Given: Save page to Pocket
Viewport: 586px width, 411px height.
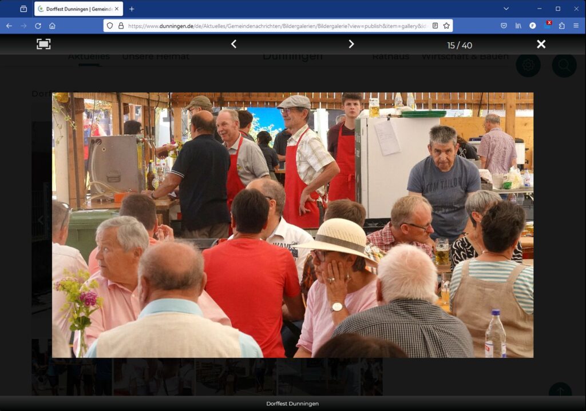Looking at the screenshot, I should tap(504, 26).
